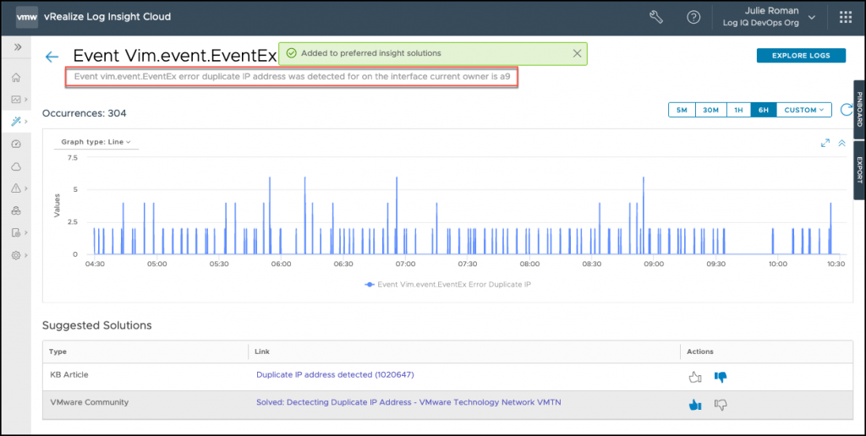Select the 5M time range
The height and width of the screenshot is (436, 866).
(x=681, y=110)
